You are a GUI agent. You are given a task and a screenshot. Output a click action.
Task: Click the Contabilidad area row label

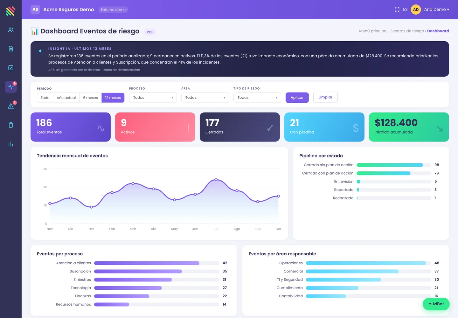tap(291, 296)
